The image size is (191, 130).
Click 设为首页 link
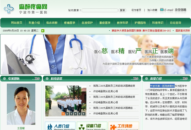click(136, 10)
